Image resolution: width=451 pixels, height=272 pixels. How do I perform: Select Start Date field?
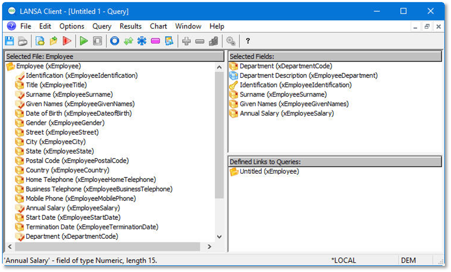[73, 218]
